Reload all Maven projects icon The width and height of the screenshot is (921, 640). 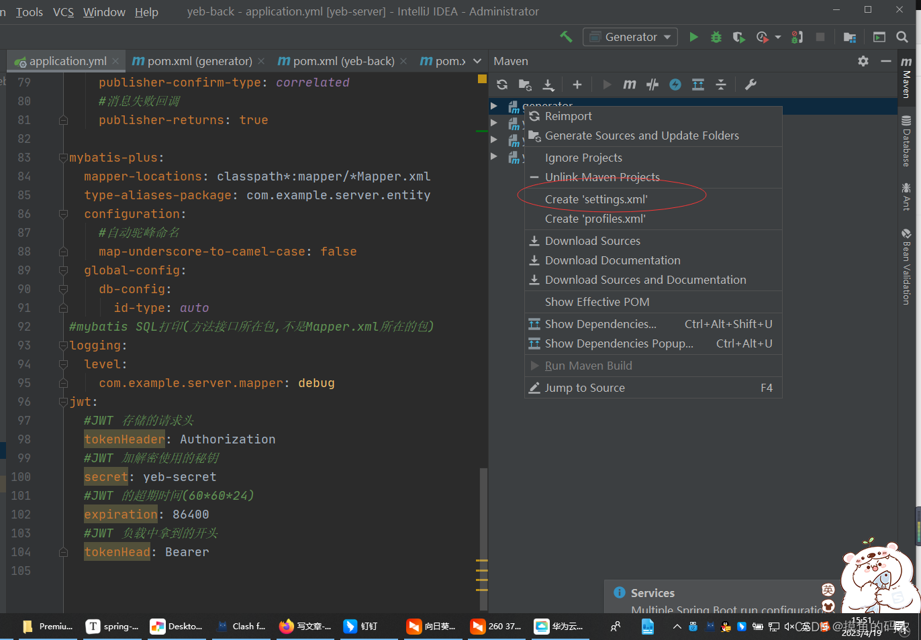pos(502,85)
